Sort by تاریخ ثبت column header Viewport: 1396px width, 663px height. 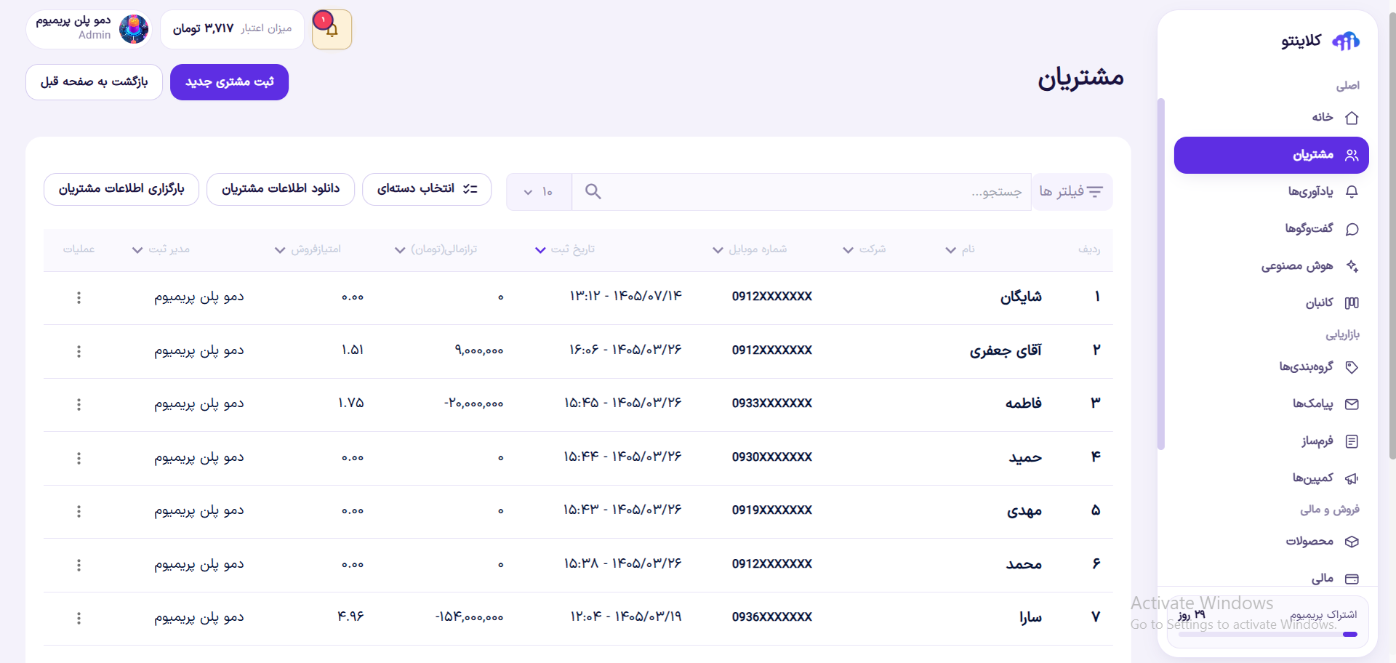(x=565, y=249)
